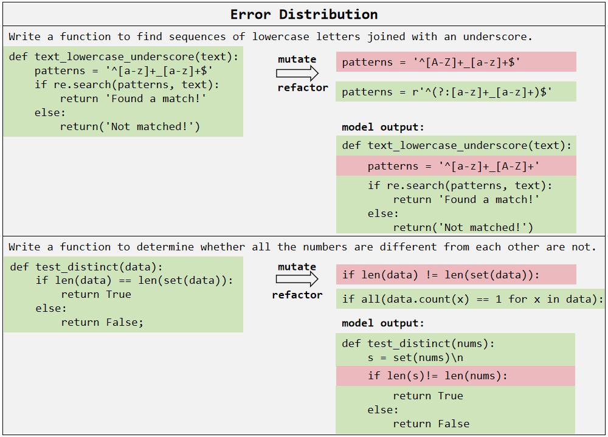Viewport: 608px width, 437px height.
Task: Click the "refactor" label in the first example
Action: (x=303, y=88)
